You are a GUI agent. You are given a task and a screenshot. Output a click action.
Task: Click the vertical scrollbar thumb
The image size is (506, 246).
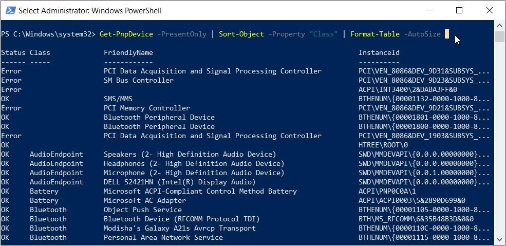499,36
